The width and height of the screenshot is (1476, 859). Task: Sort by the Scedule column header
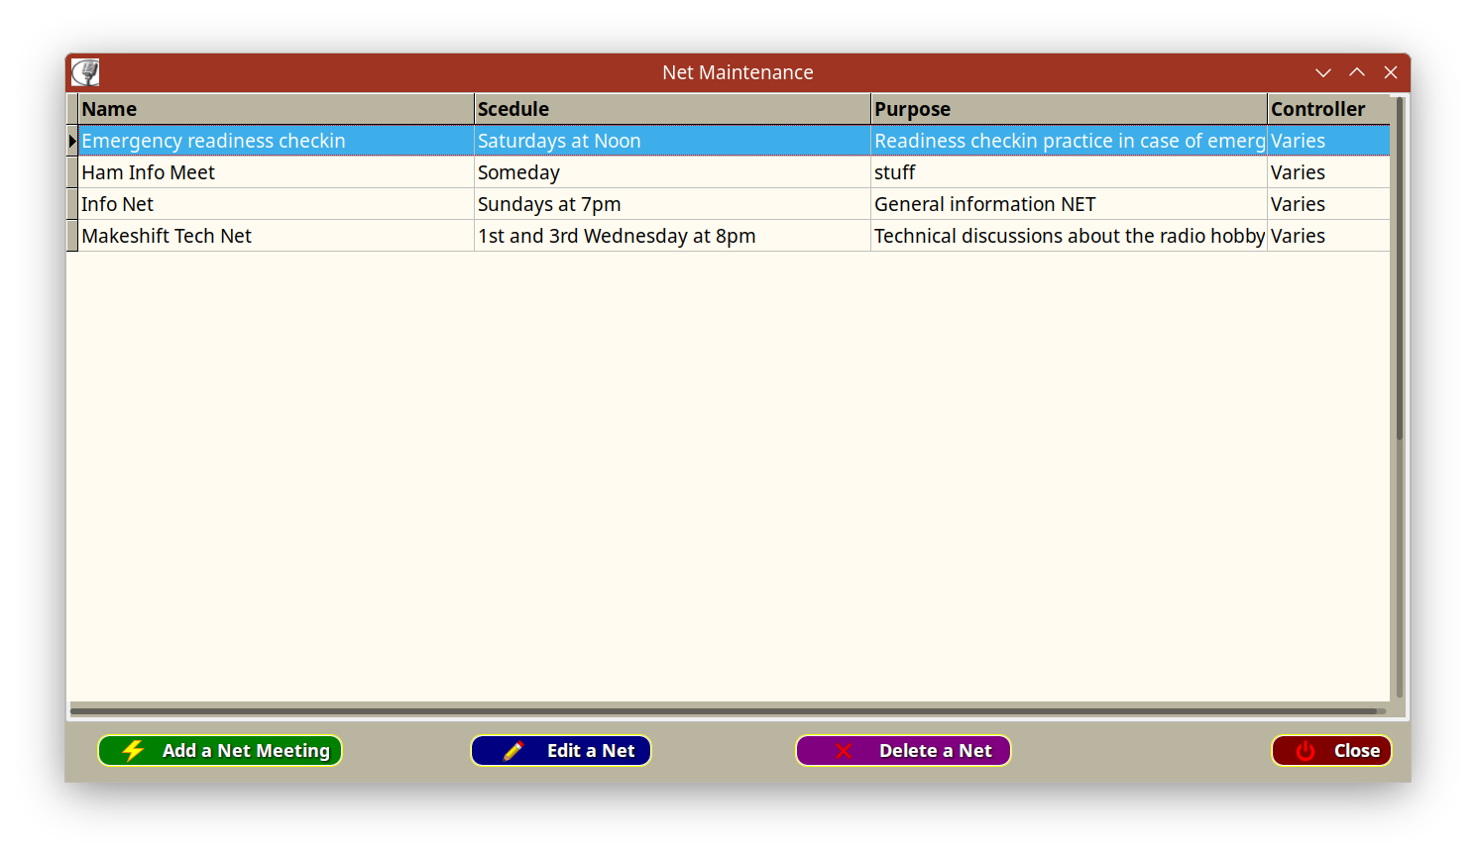click(x=672, y=109)
